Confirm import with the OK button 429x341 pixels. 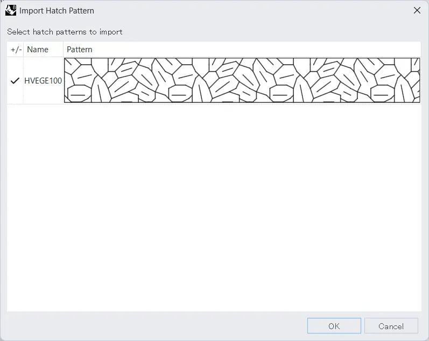[334, 326]
